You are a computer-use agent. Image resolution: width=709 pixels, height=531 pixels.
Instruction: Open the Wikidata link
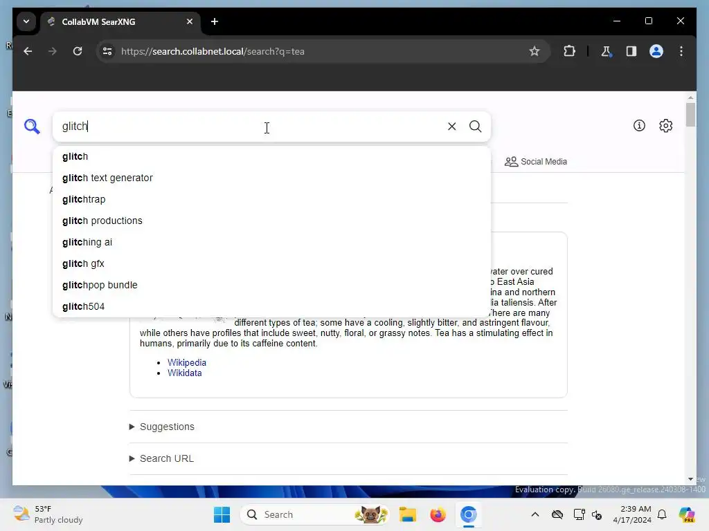(184, 373)
